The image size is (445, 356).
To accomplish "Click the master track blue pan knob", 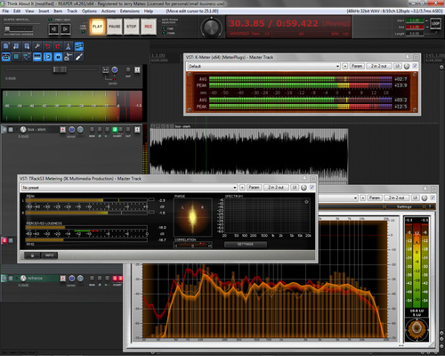I will (x=115, y=69).
